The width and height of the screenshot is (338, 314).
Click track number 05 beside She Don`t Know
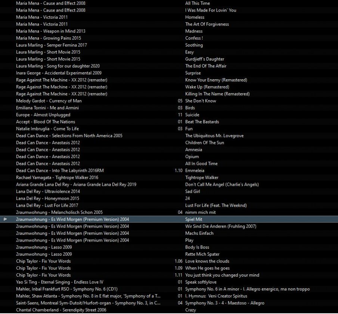[180, 101]
